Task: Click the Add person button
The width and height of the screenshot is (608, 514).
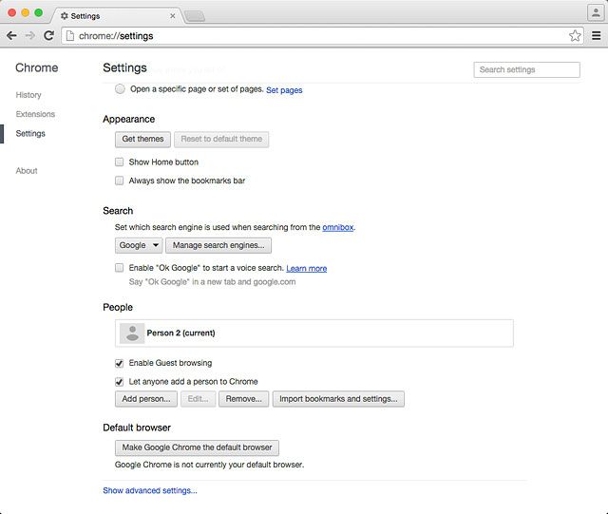Action: (x=146, y=399)
